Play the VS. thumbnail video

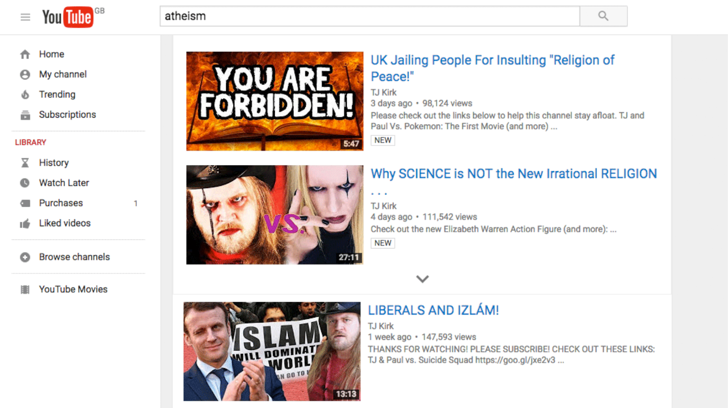[275, 214]
